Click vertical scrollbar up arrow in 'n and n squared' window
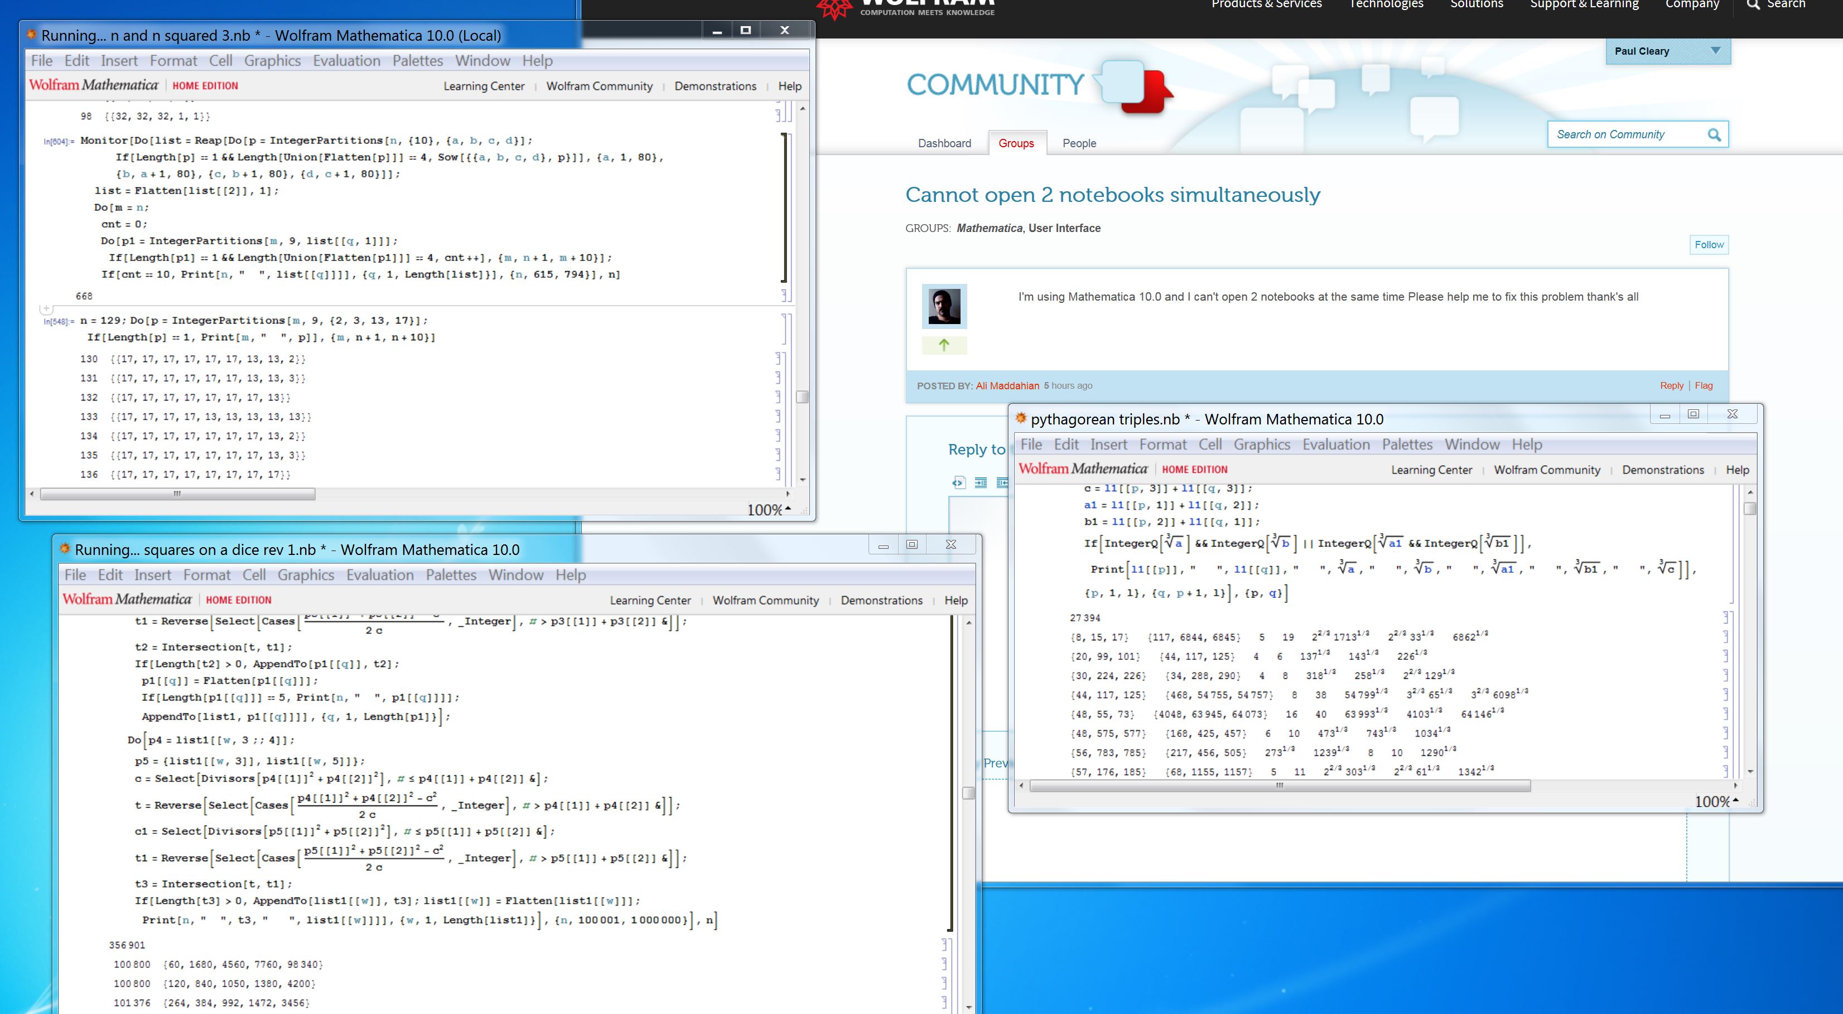Viewport: 1843px width, 1014px height. coord(803,109)
